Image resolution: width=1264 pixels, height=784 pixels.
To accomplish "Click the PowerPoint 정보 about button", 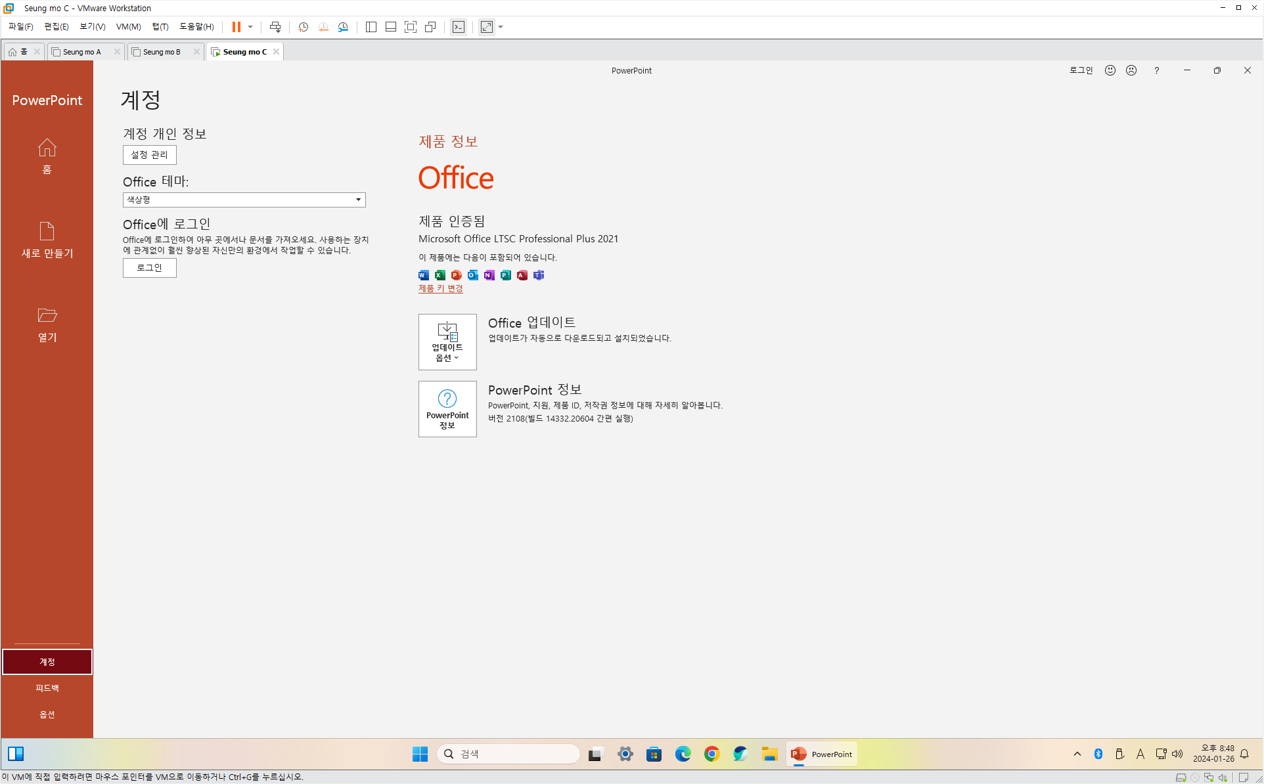I will click(x=447, y=409).
